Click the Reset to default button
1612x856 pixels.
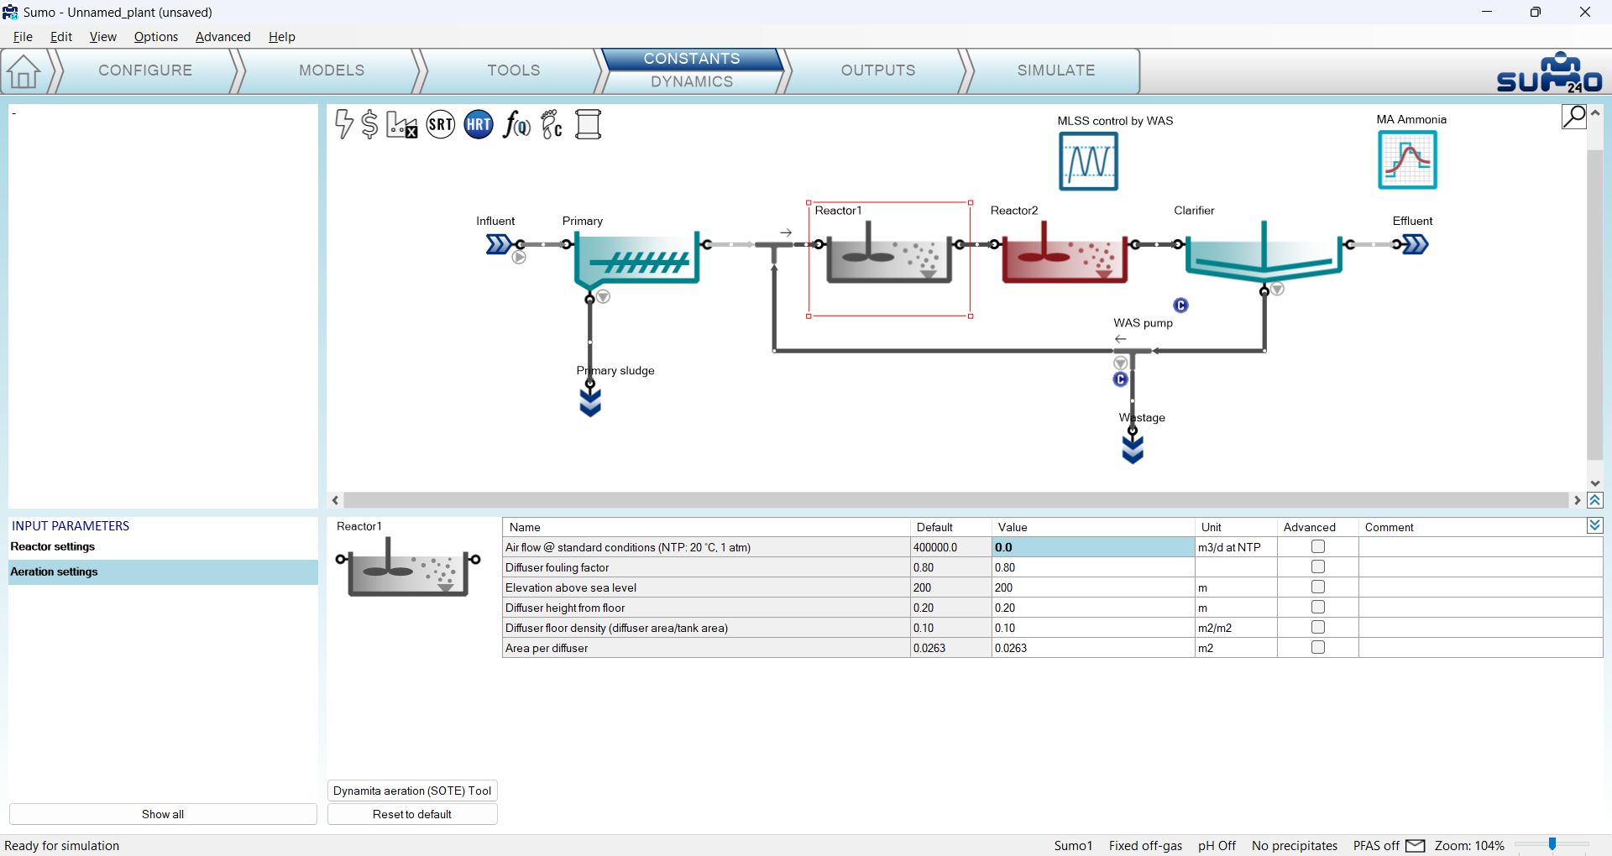[412, 814]
